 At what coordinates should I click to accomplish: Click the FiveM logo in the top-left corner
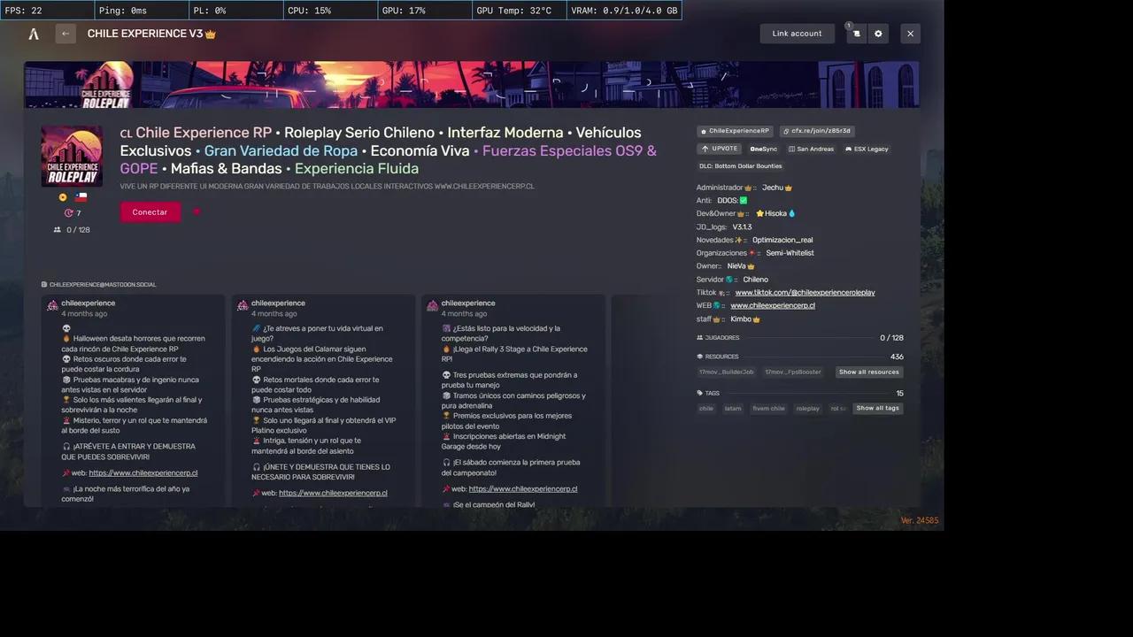34,33
